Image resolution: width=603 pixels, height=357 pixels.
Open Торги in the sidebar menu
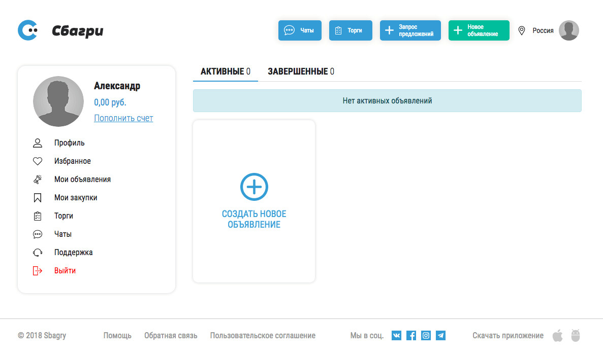(x=64, y=216)
